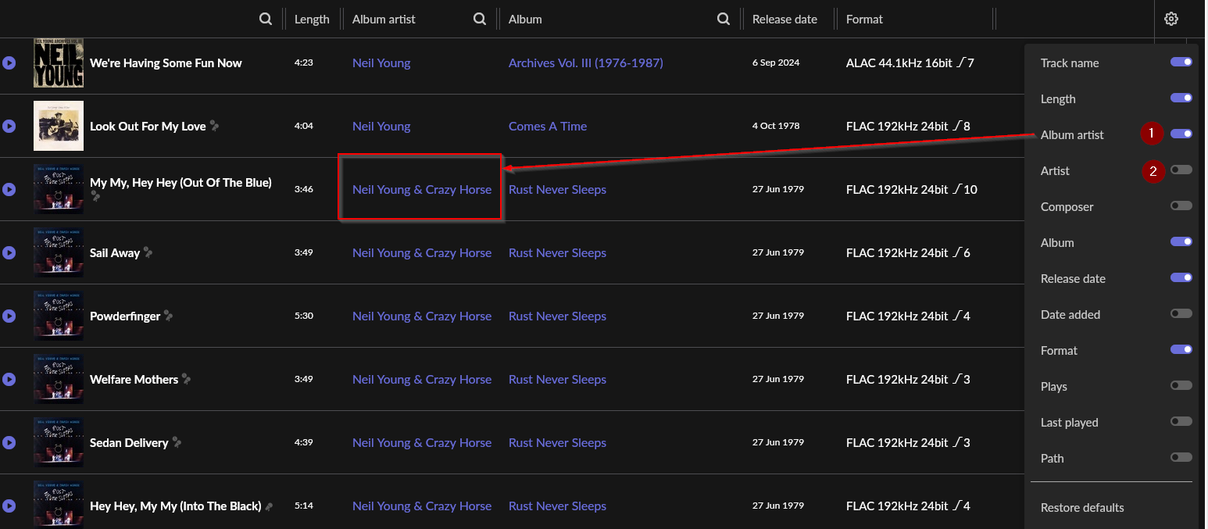This screenshot has width=1208, height=529.
Task: Open Rust Never Sleeps in Hey Hey, My My row
Action: coord(557,506)
